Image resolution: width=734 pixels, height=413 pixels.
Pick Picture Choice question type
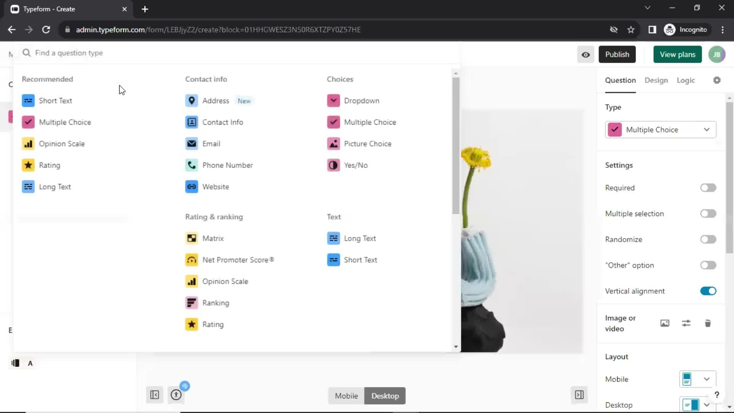tap(359, 144)
